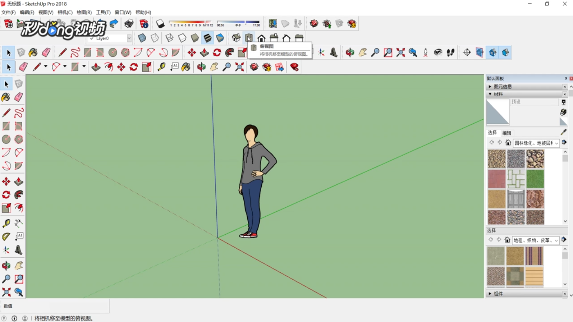Enable Shaded With Textures style

(x=207, y=38)
